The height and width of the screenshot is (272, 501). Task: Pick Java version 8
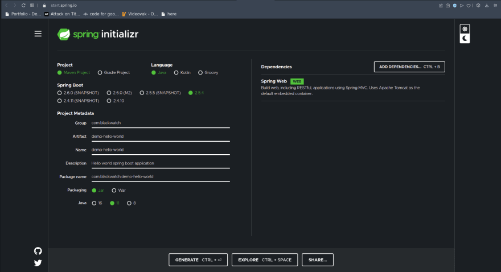coord(132,203)
